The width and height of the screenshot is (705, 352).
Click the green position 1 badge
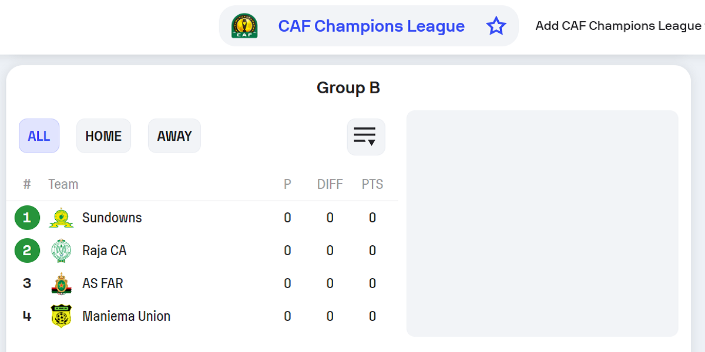(x=27, y=218)
